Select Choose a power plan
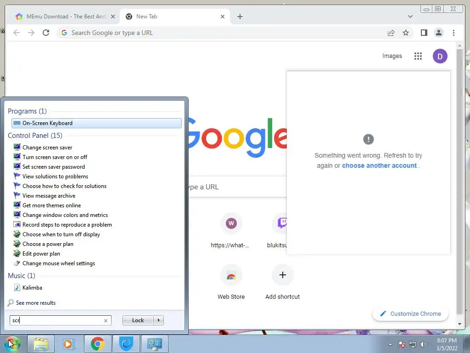The image size is (470, 353). click(48, 244)
